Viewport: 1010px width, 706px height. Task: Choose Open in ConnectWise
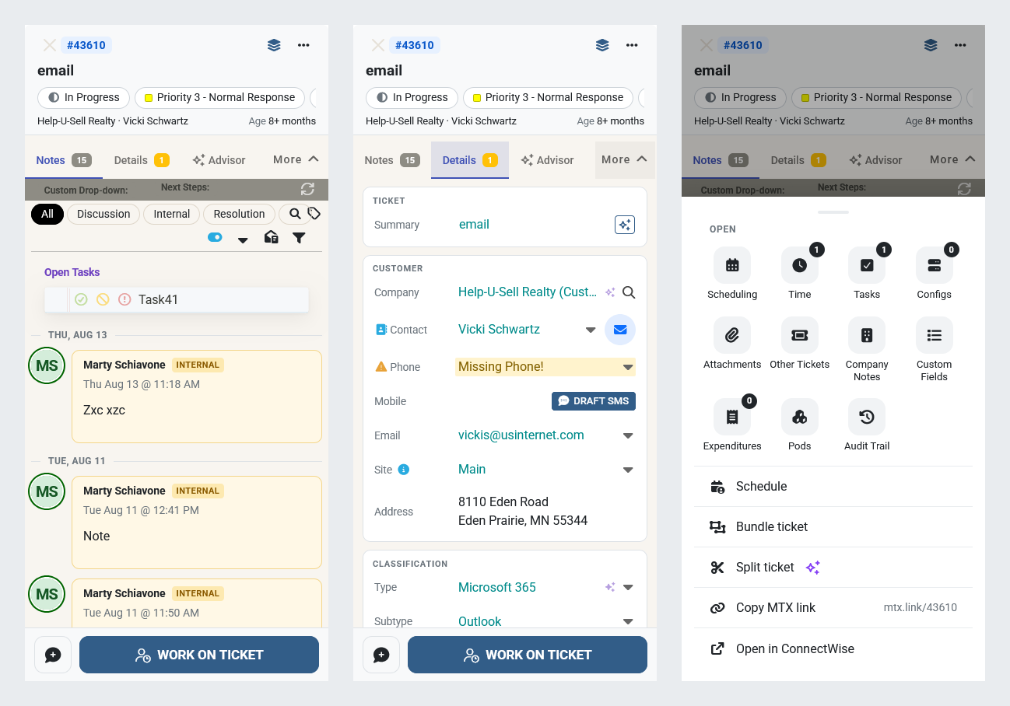point(833,648)
